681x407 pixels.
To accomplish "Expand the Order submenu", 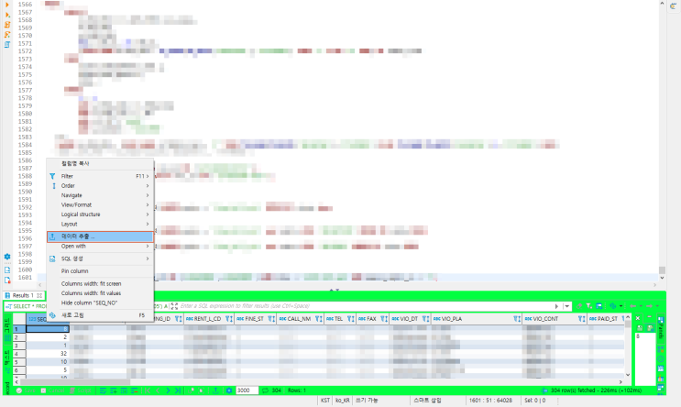I will click(x=100, y=186).
